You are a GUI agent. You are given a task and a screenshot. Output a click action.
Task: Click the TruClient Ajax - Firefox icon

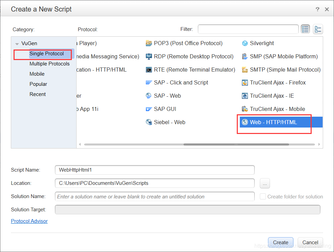click(245, 83)
